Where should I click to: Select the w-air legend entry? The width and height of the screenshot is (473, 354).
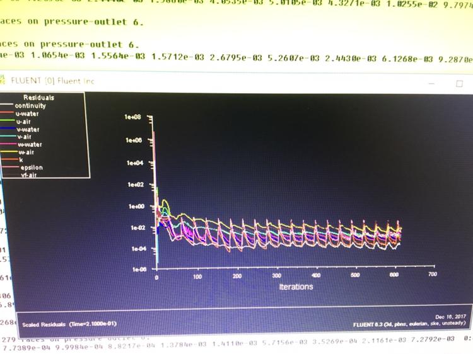[x=26, y=152]
